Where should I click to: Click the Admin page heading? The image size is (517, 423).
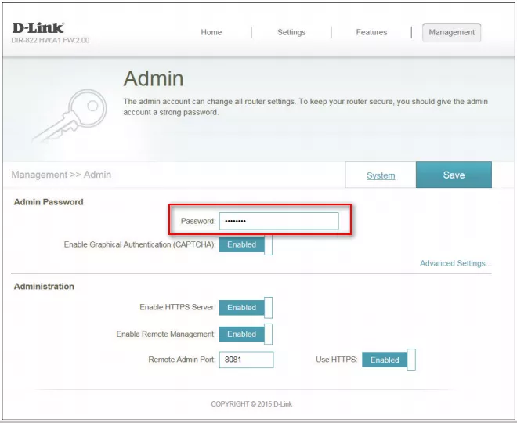pos(154,78)
